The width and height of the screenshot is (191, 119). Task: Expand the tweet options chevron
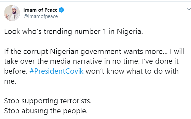189,9
